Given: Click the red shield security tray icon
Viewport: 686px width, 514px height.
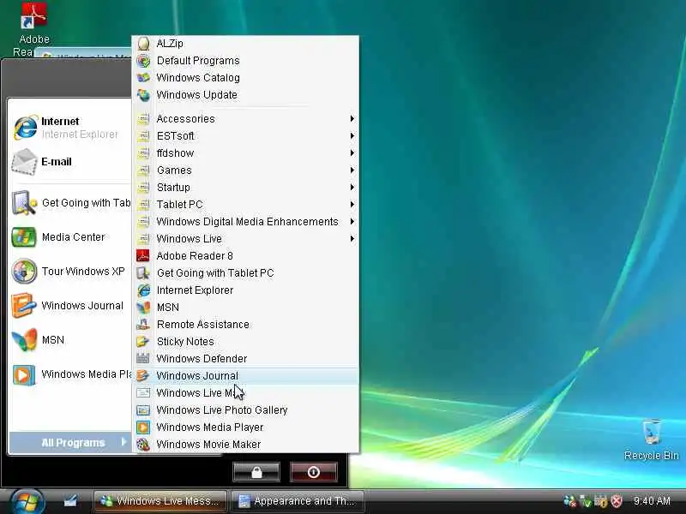Looking at the screenshot, I should [x=617, y=501].
